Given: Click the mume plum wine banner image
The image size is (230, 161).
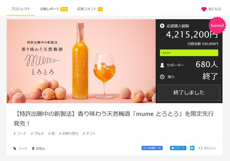Looking at the screenshot, I should point(81,61).
